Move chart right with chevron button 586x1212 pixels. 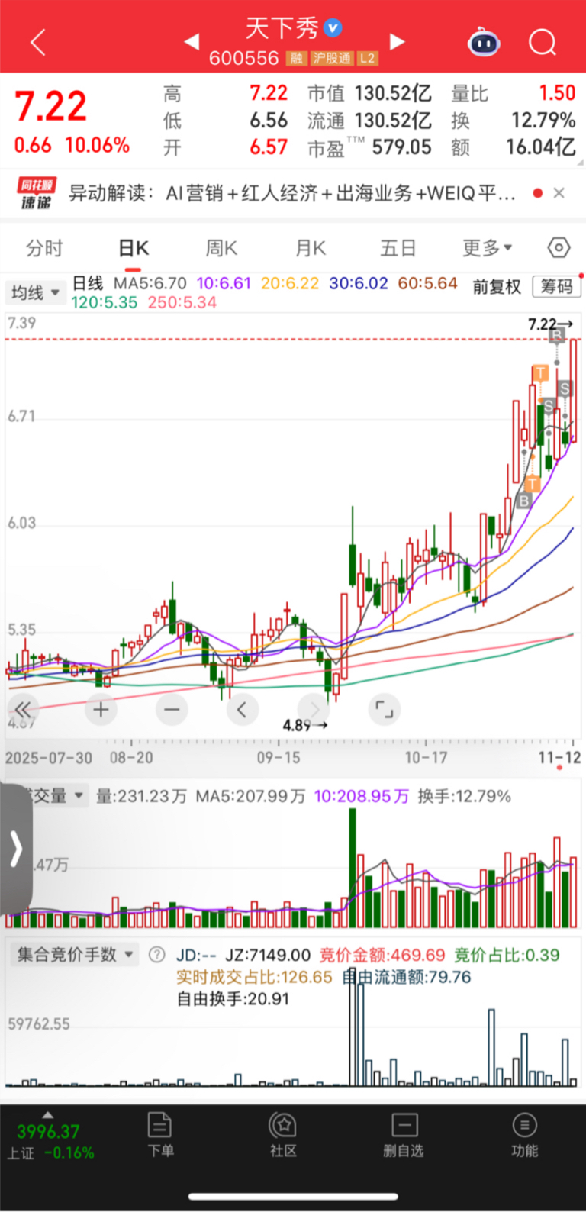pyautogui.click(x=314, y=710)
